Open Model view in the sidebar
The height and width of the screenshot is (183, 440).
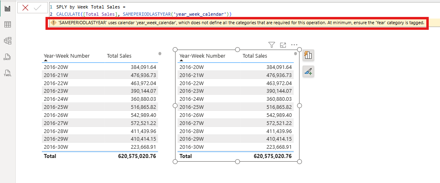point(8,41)
